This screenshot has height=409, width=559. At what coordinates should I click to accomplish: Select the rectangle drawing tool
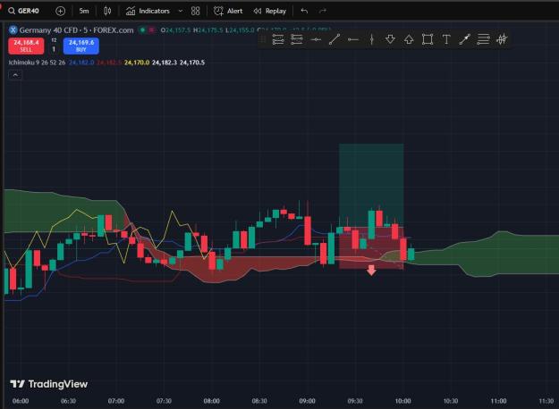pyautogui.click(x=428, y=39)
